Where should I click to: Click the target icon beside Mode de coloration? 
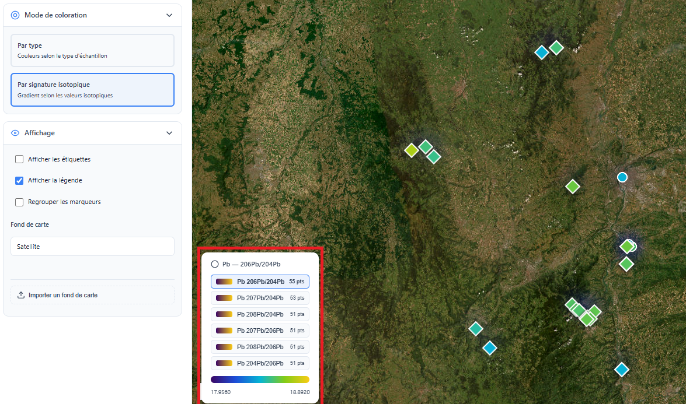[15, 15]
